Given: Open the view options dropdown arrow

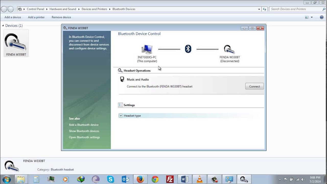Looking at the screenshot, I should click(x=312, y=17).
